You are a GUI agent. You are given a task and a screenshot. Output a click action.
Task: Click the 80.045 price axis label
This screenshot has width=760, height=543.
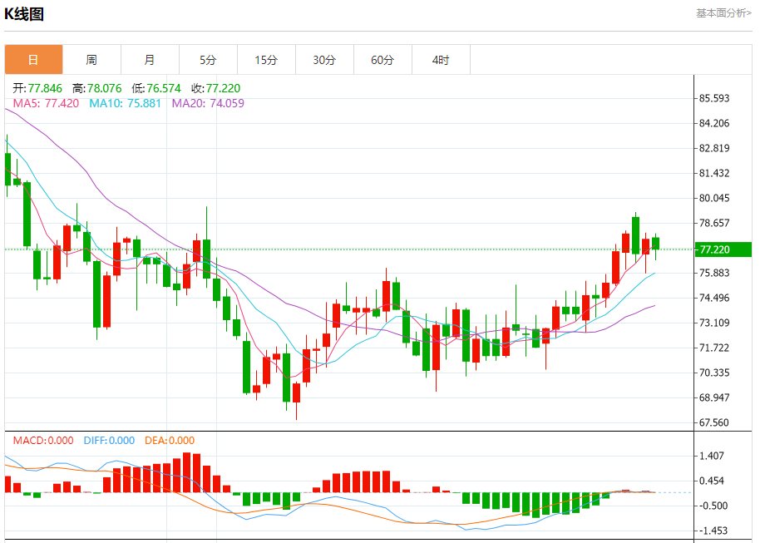coord(714,198)
